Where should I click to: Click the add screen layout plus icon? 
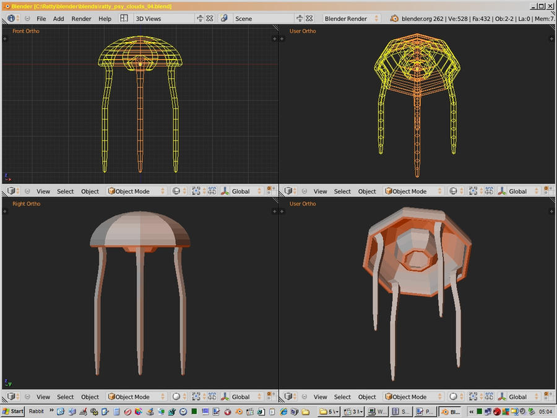tap(199, 19)
